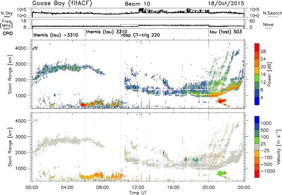Pick the light green 25–100 Velocity swatch
Image resolution: width=282 pixels, height=195 pixels.
pos(257,140)
